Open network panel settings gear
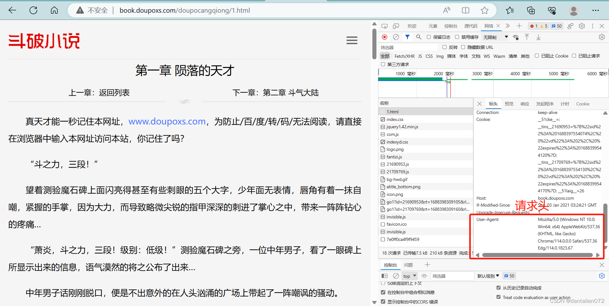 click(x=602, y=37)
